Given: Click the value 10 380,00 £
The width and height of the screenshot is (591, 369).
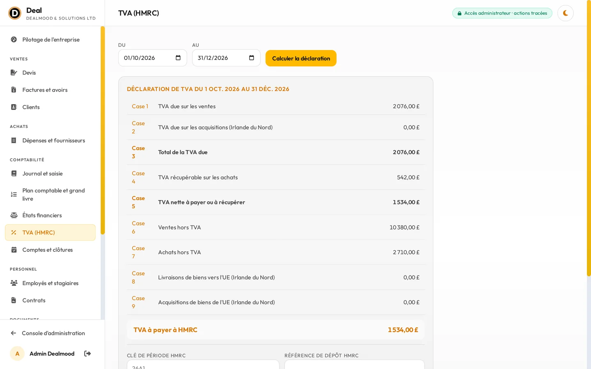Looking at the screenshot, I should click(x=404, y=227).
